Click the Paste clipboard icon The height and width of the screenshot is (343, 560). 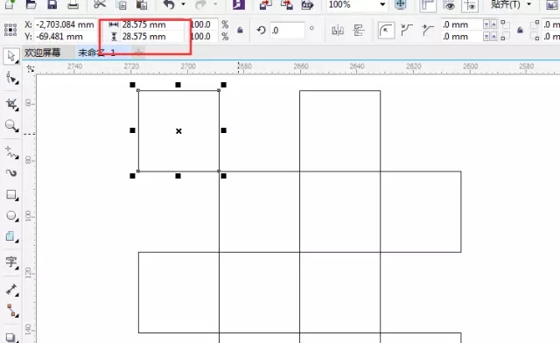point(142,4)
